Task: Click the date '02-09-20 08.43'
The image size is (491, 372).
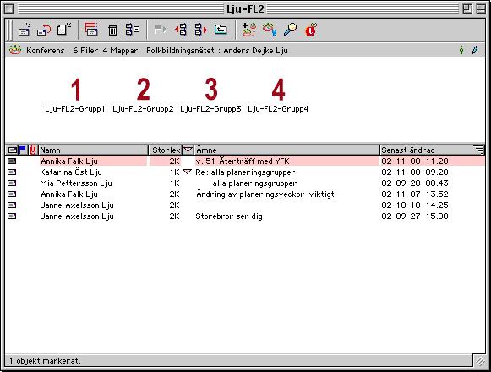Action: click(x=415, y=183)
